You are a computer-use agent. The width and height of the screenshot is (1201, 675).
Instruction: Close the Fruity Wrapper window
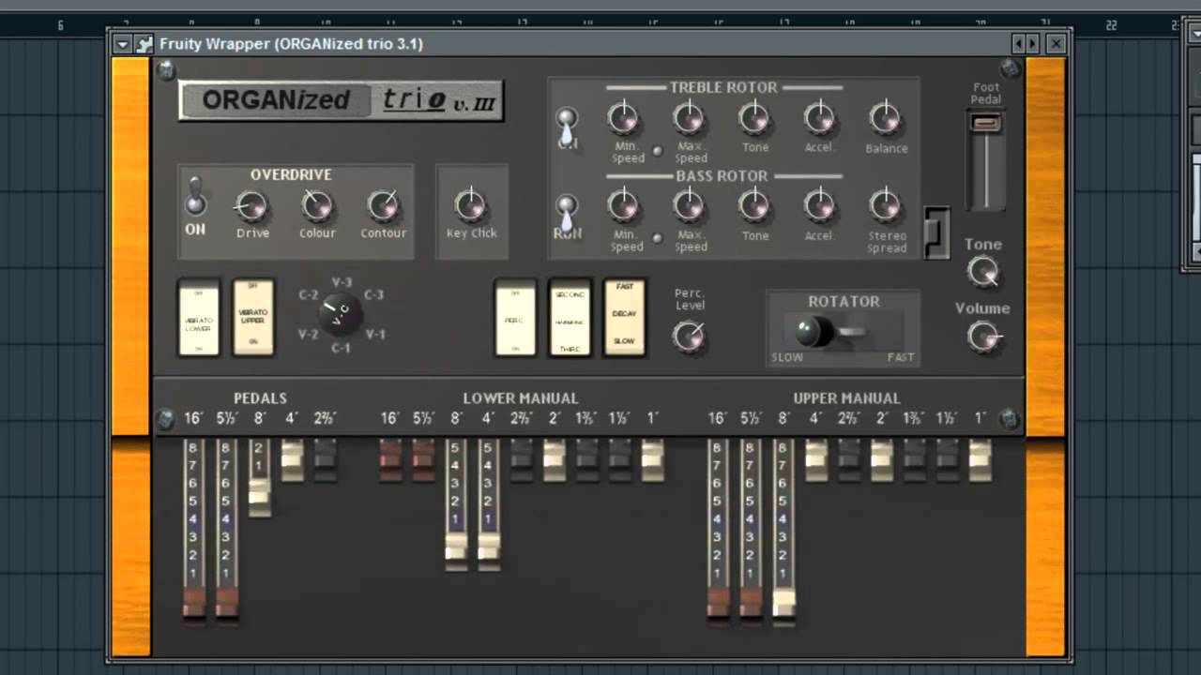click(x=1056, y=44)
